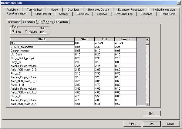Viewport: 182px width, 129px height.
Task: Select the Purge_Detrit_pumpA row
Action: (73, 58)
